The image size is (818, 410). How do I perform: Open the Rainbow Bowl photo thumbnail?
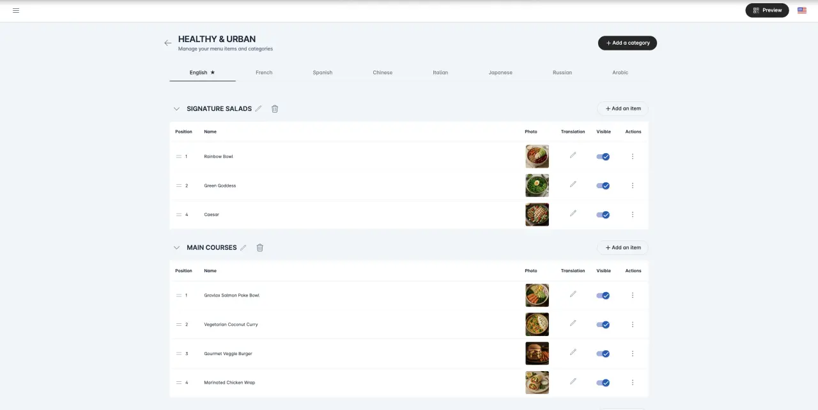pyautogui.click(x=537, y=156)
